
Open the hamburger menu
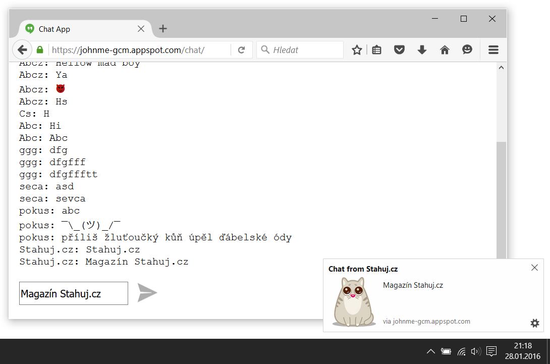(x=493, y=50)
